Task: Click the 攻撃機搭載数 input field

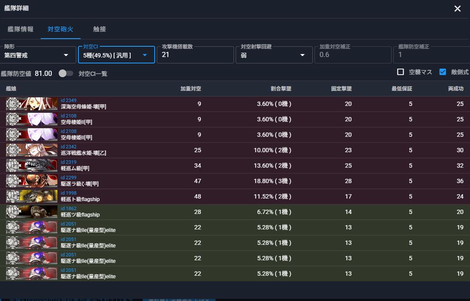Action: (x=195, y=55)
